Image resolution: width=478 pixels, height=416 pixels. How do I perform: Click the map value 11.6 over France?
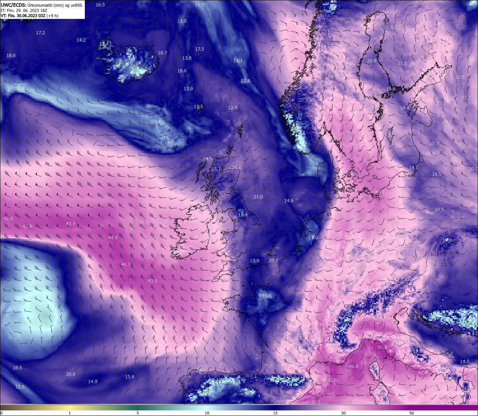pos(267,296)
